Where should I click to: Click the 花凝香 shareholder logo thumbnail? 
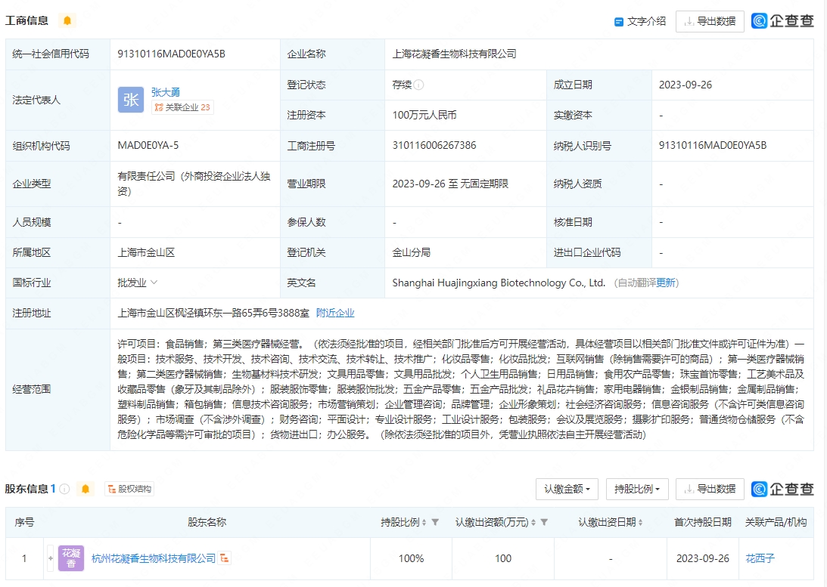70,558
